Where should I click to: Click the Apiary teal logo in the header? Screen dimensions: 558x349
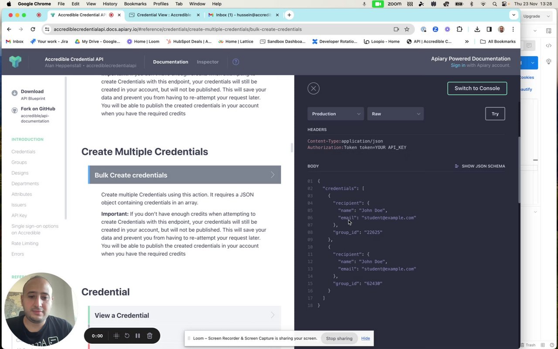pos(15,62)
